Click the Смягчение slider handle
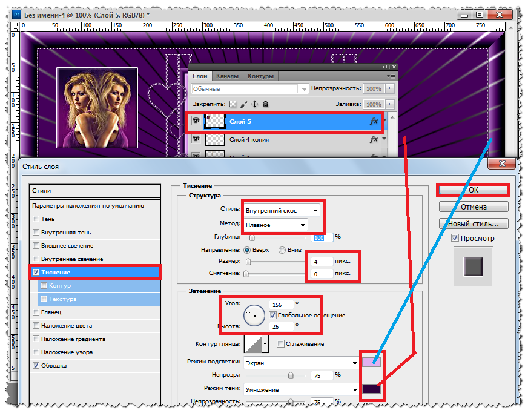Screen dimensions: 528x413 [246, 274]
